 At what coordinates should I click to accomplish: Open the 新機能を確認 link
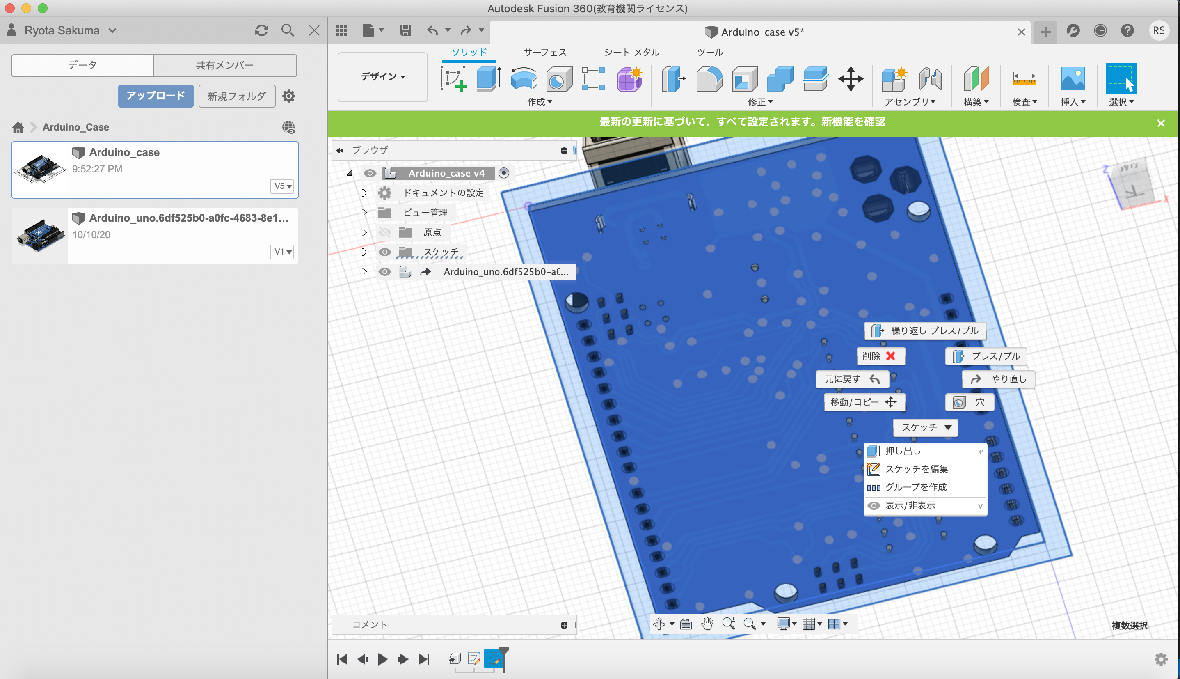[852, 122]
